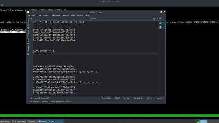Image resolution: width=219 pixels, height=123 pixels.
Task: Click the status bar icon left of Line 17
Action: (31, 98)
